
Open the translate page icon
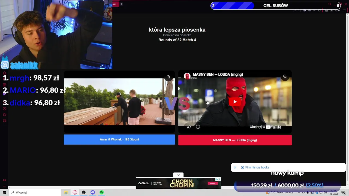[x=310, y=10]
